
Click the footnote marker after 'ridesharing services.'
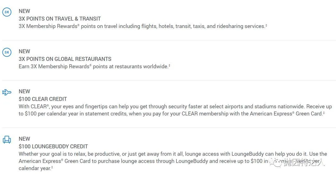[266, 25]
